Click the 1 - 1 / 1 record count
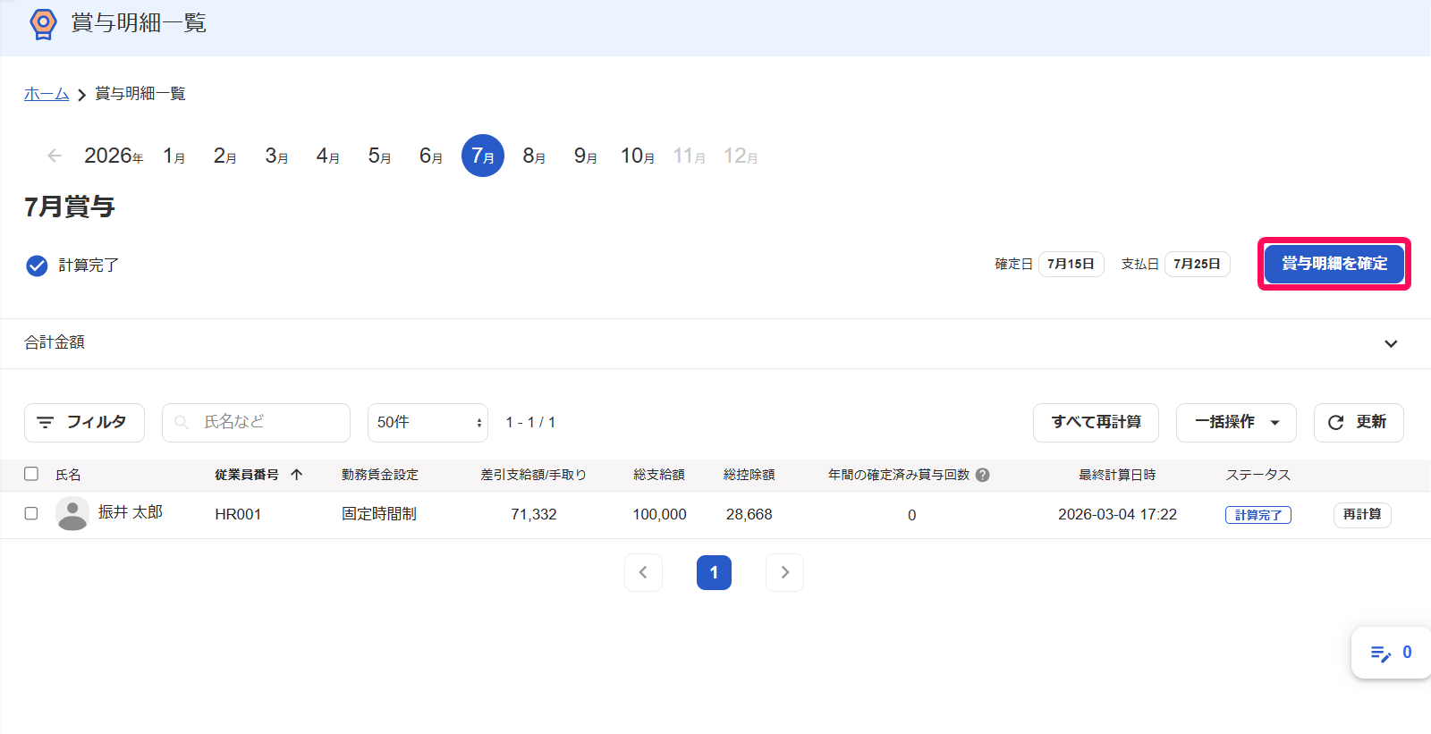Image resolution: width=1431 pixels, height=734 pixels. 530,423
